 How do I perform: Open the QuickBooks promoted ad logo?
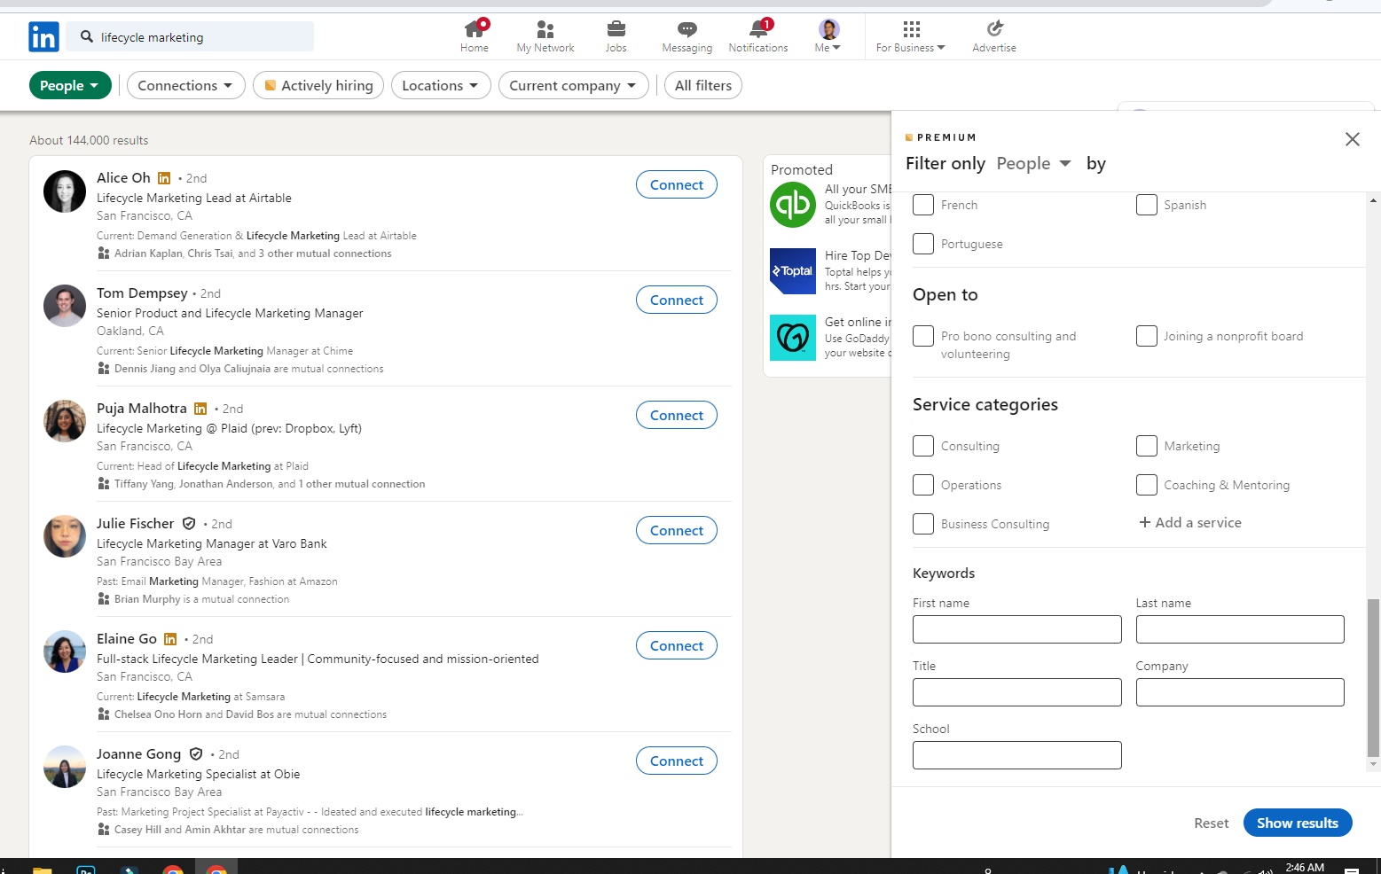(x=793, y=205)
